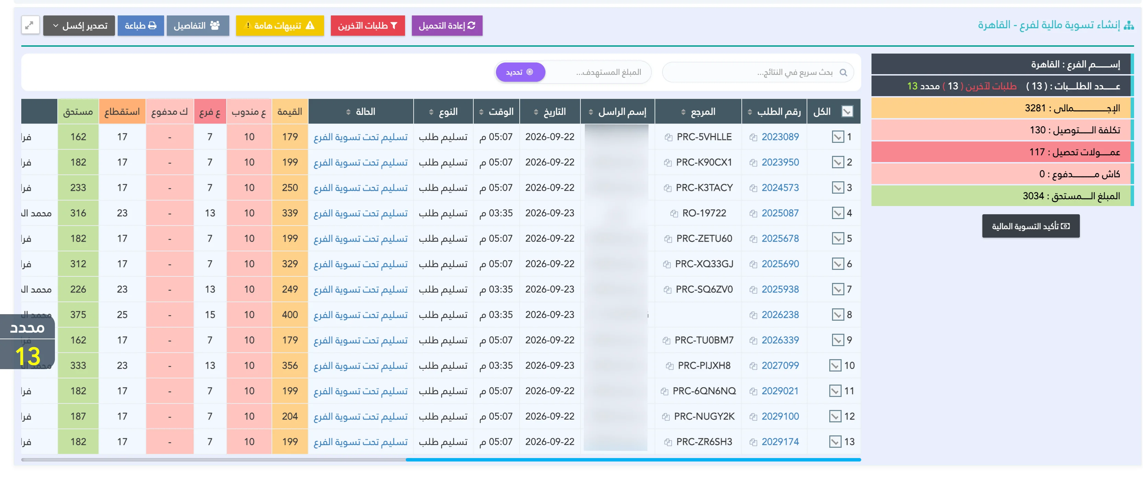Open order number 2029174 link
This screenshot has width=1143, height=479.
[780, 442]
